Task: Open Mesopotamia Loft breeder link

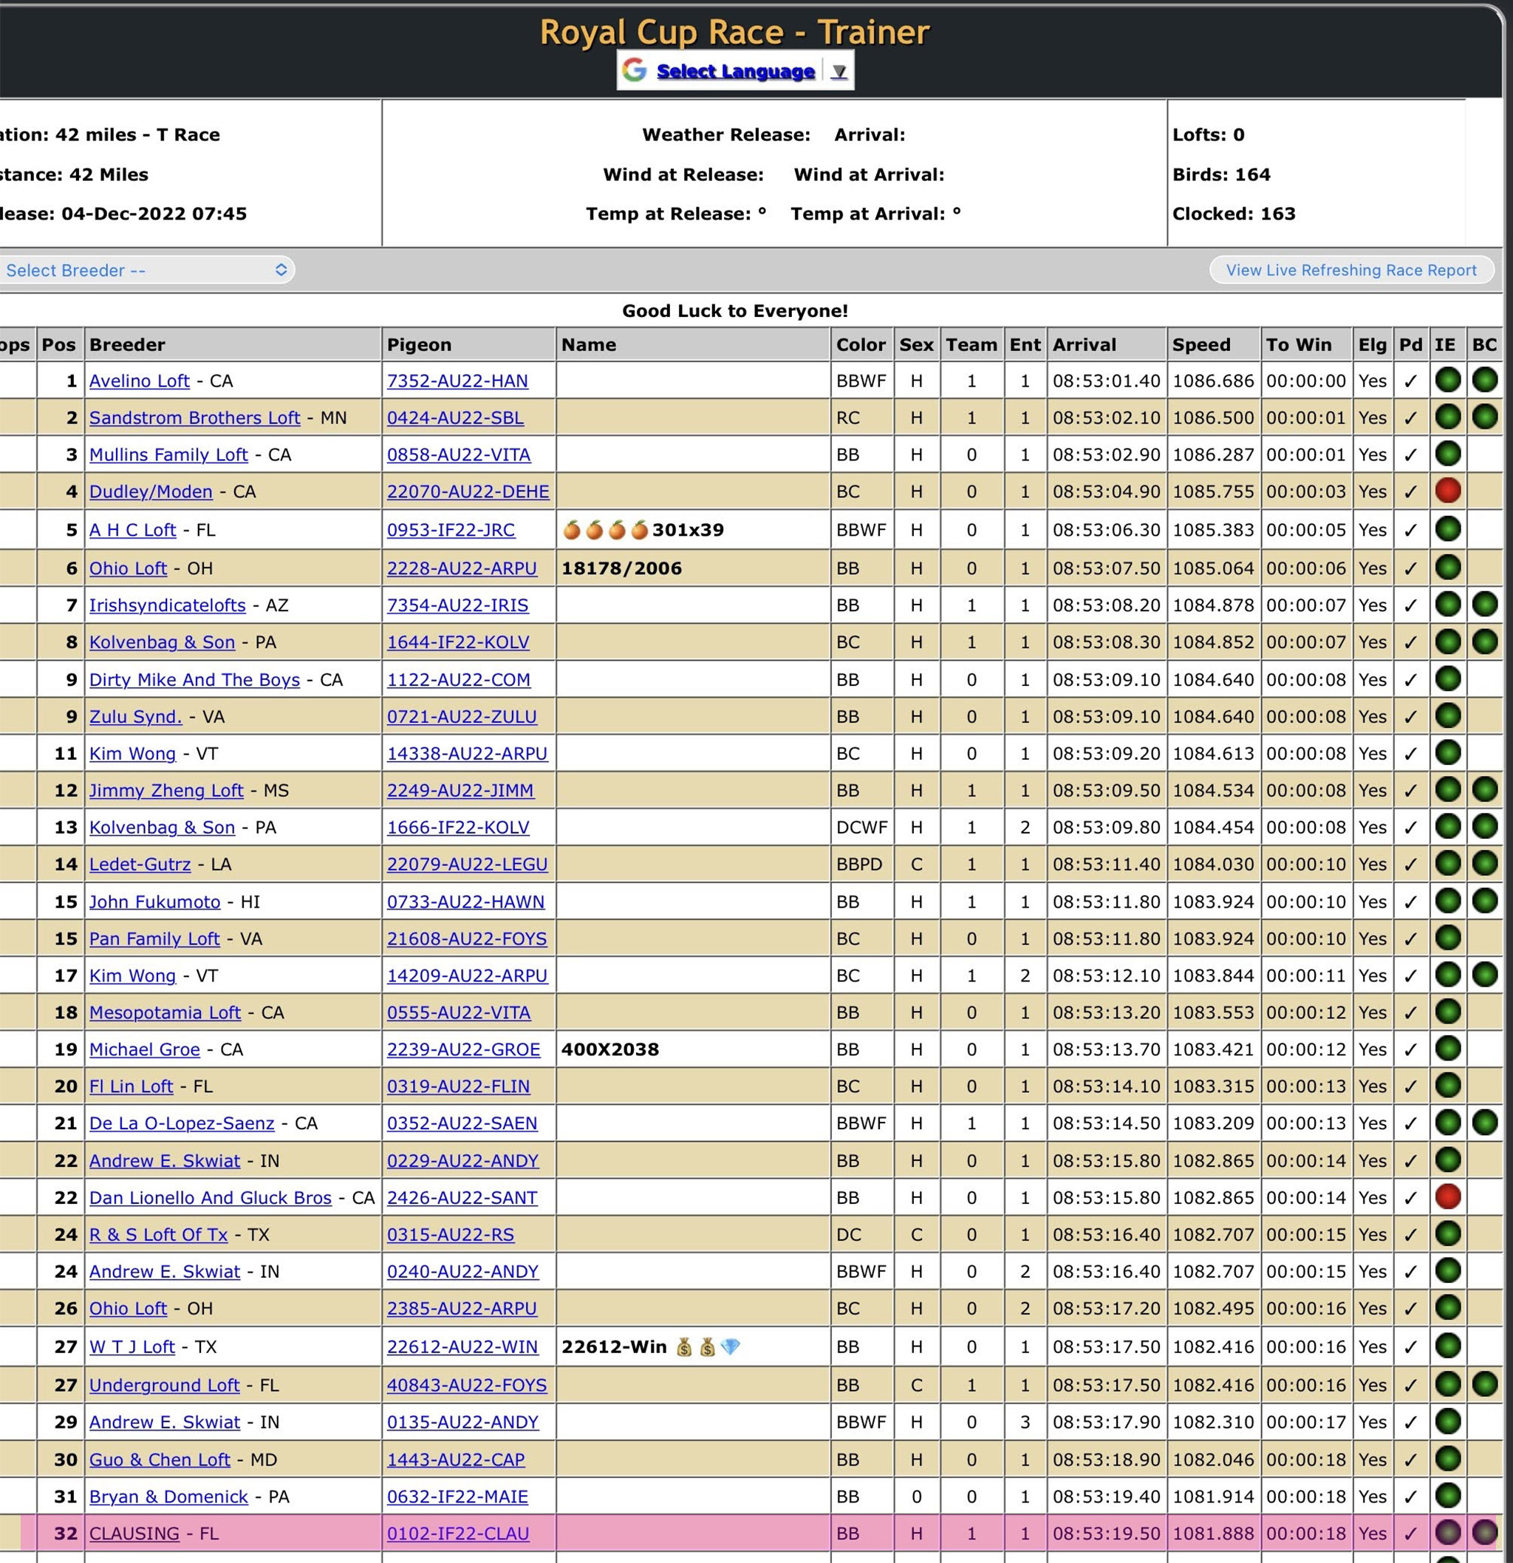Action: (165, 1012)
